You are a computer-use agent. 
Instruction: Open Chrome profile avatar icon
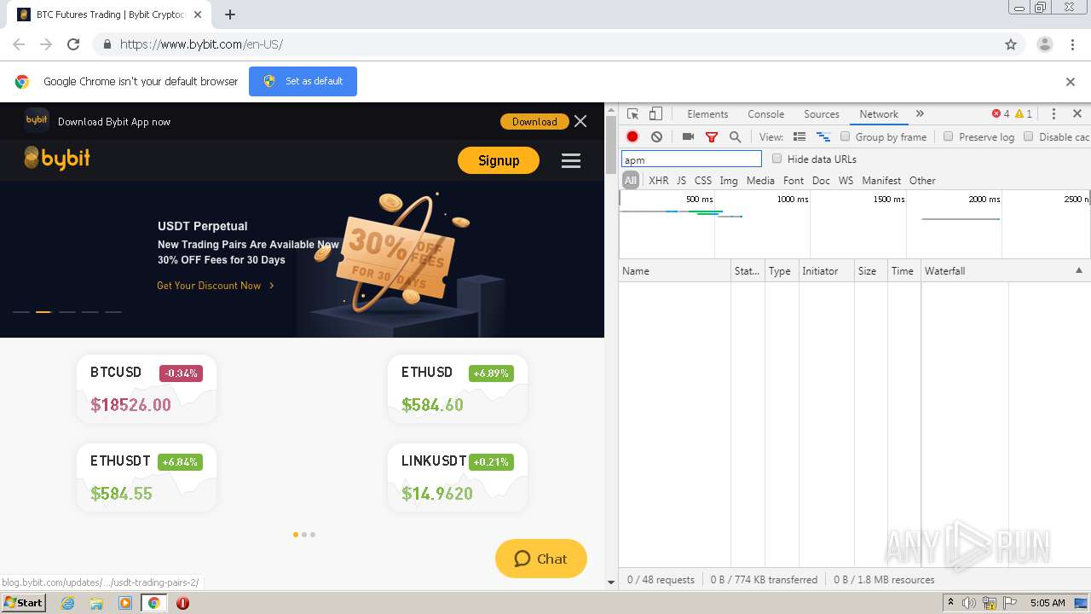[1045, 44]
